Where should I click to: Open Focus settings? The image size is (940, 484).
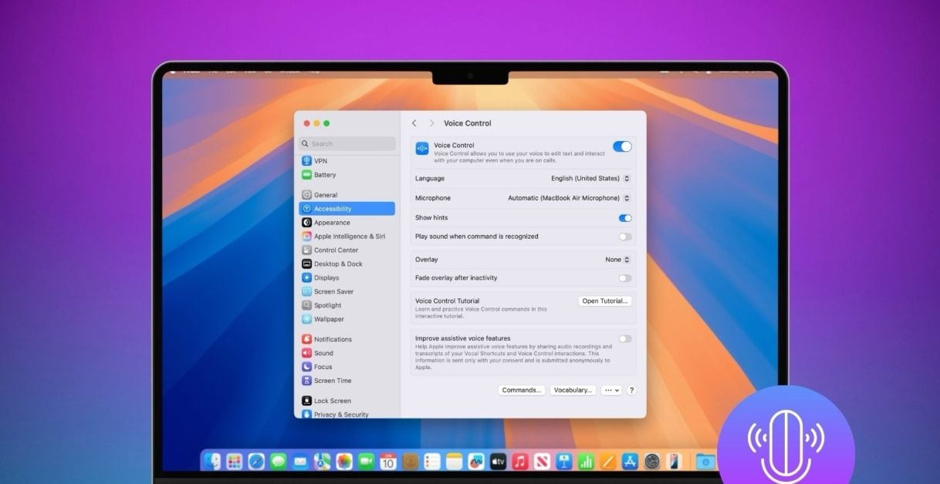pos(347,368)
